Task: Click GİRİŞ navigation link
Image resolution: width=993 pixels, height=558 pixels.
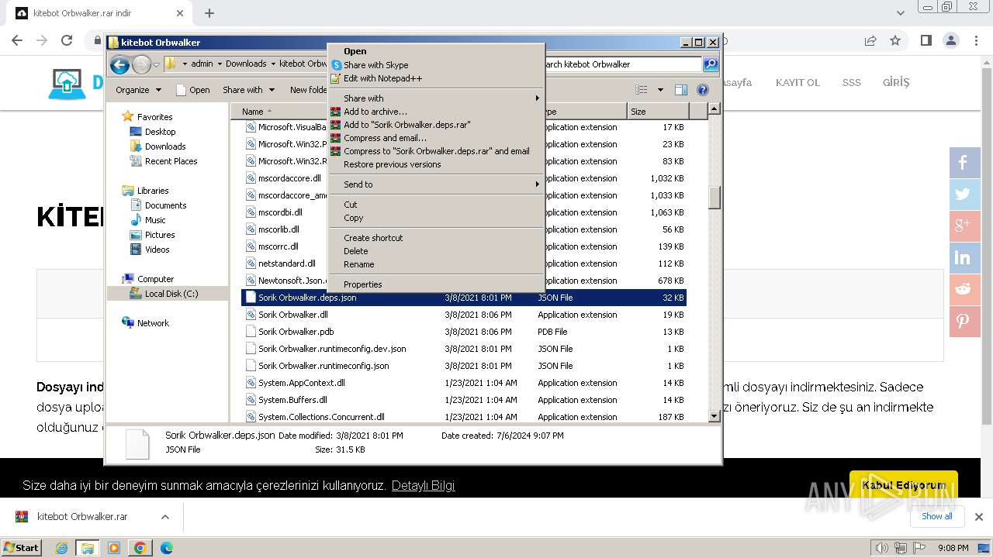Action: point(896,82)
